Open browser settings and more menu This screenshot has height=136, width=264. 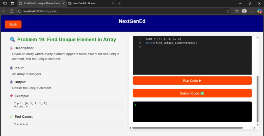252,11
